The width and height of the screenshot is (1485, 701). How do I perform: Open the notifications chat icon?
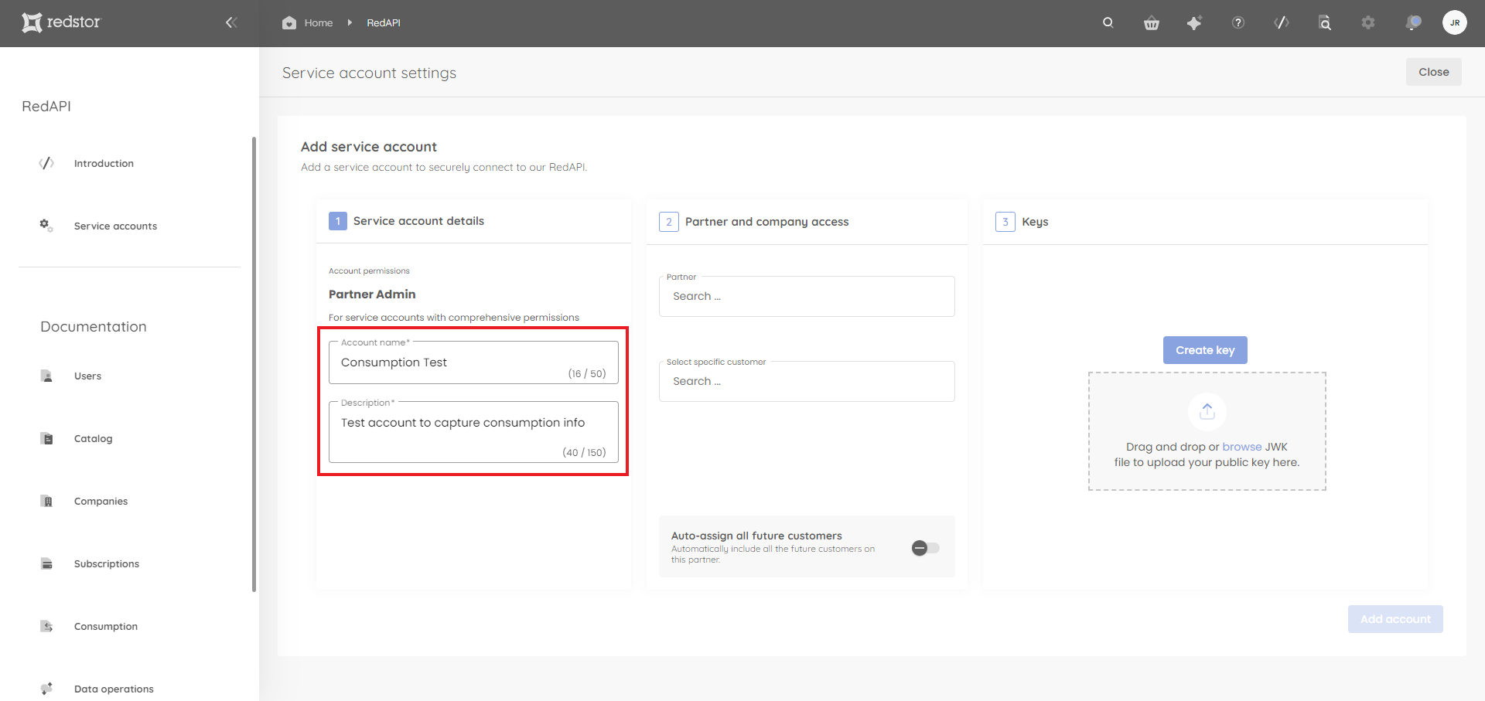tap(1413, 22)
